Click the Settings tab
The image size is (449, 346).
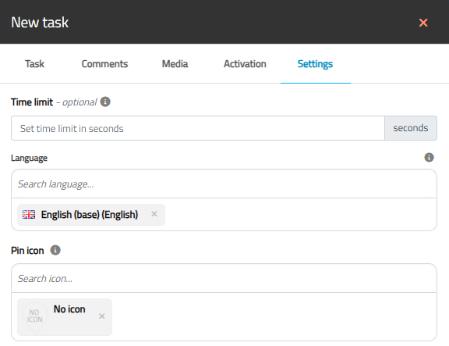(x=315, y=64)
